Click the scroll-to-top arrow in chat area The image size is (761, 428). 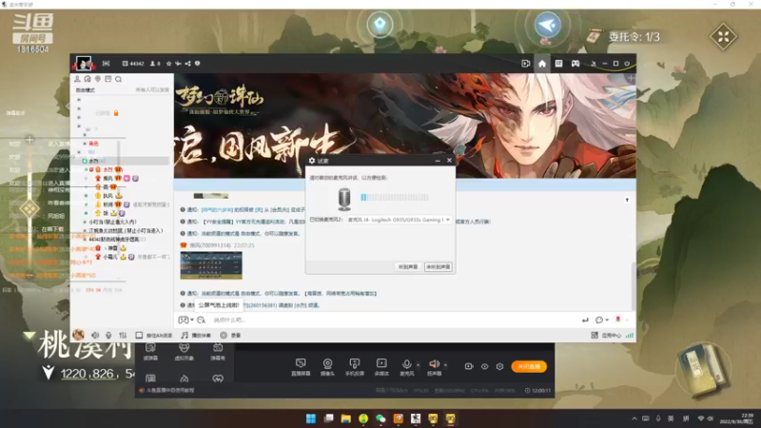pos(627,200)
